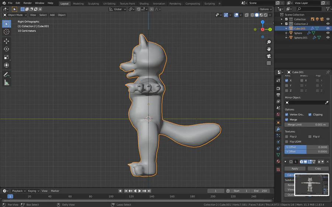Activate the Measure tool
The height and width of the screenshot is (207, 332).
(x=6, y=83)
